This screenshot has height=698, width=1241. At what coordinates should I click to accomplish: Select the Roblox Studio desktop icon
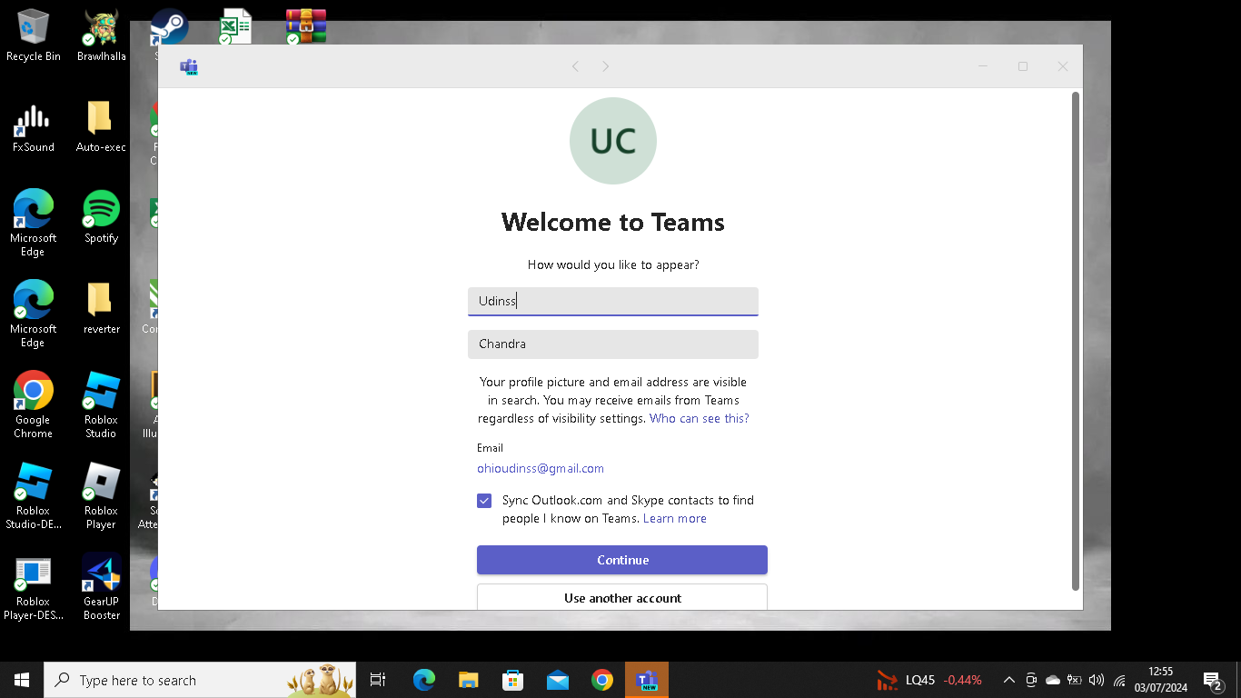click(x=102, y=404)
